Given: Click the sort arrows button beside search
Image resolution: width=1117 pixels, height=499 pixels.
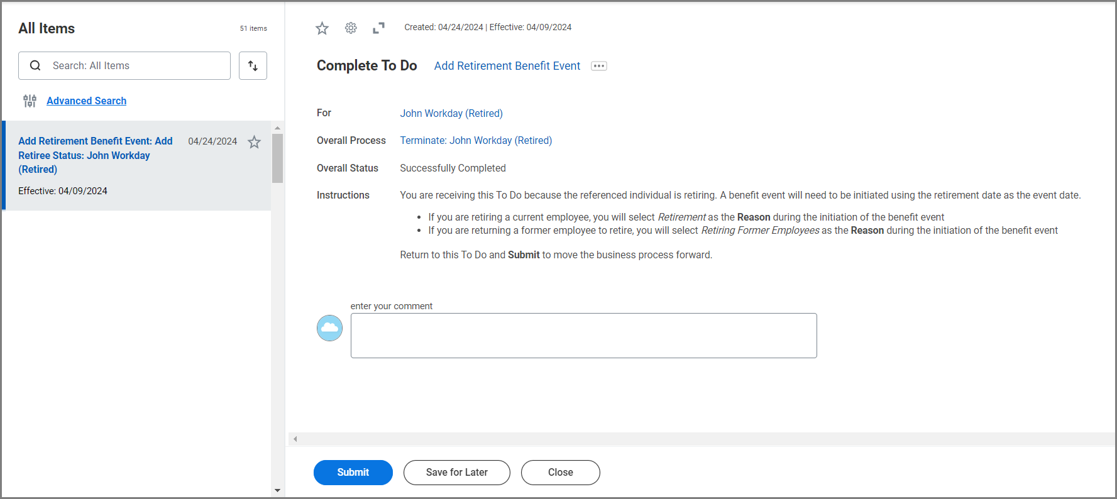Looking at the screenshot, I should [x=253, y=65].
